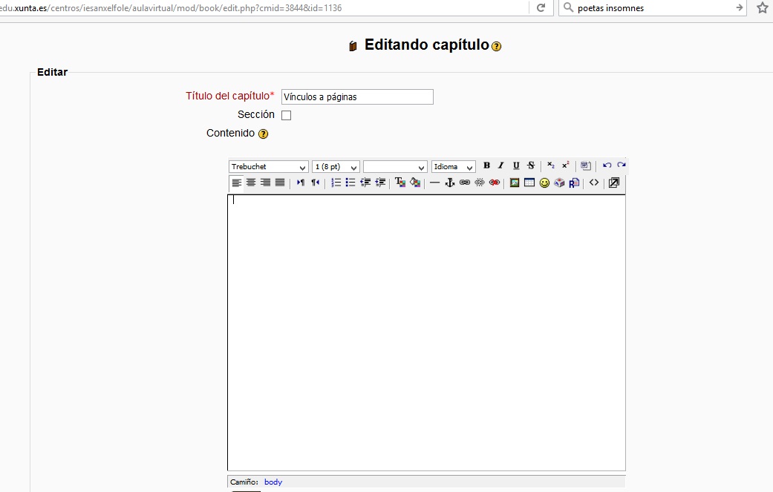Open help for Contenido field
773x492 pixels.
point(264,134)
